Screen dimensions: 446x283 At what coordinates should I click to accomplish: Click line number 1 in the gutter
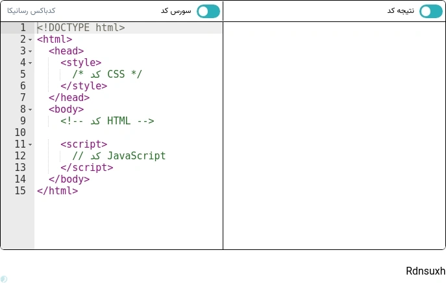[x=23, y=28]
